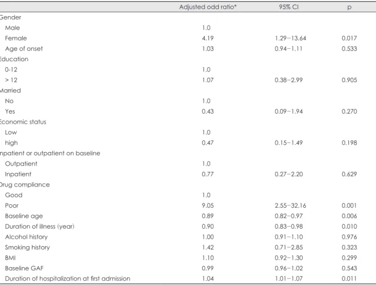This screenshot has height=285, width=376.
Task: Select the 'Good' compliance row label
Action: tap(14, 195)
